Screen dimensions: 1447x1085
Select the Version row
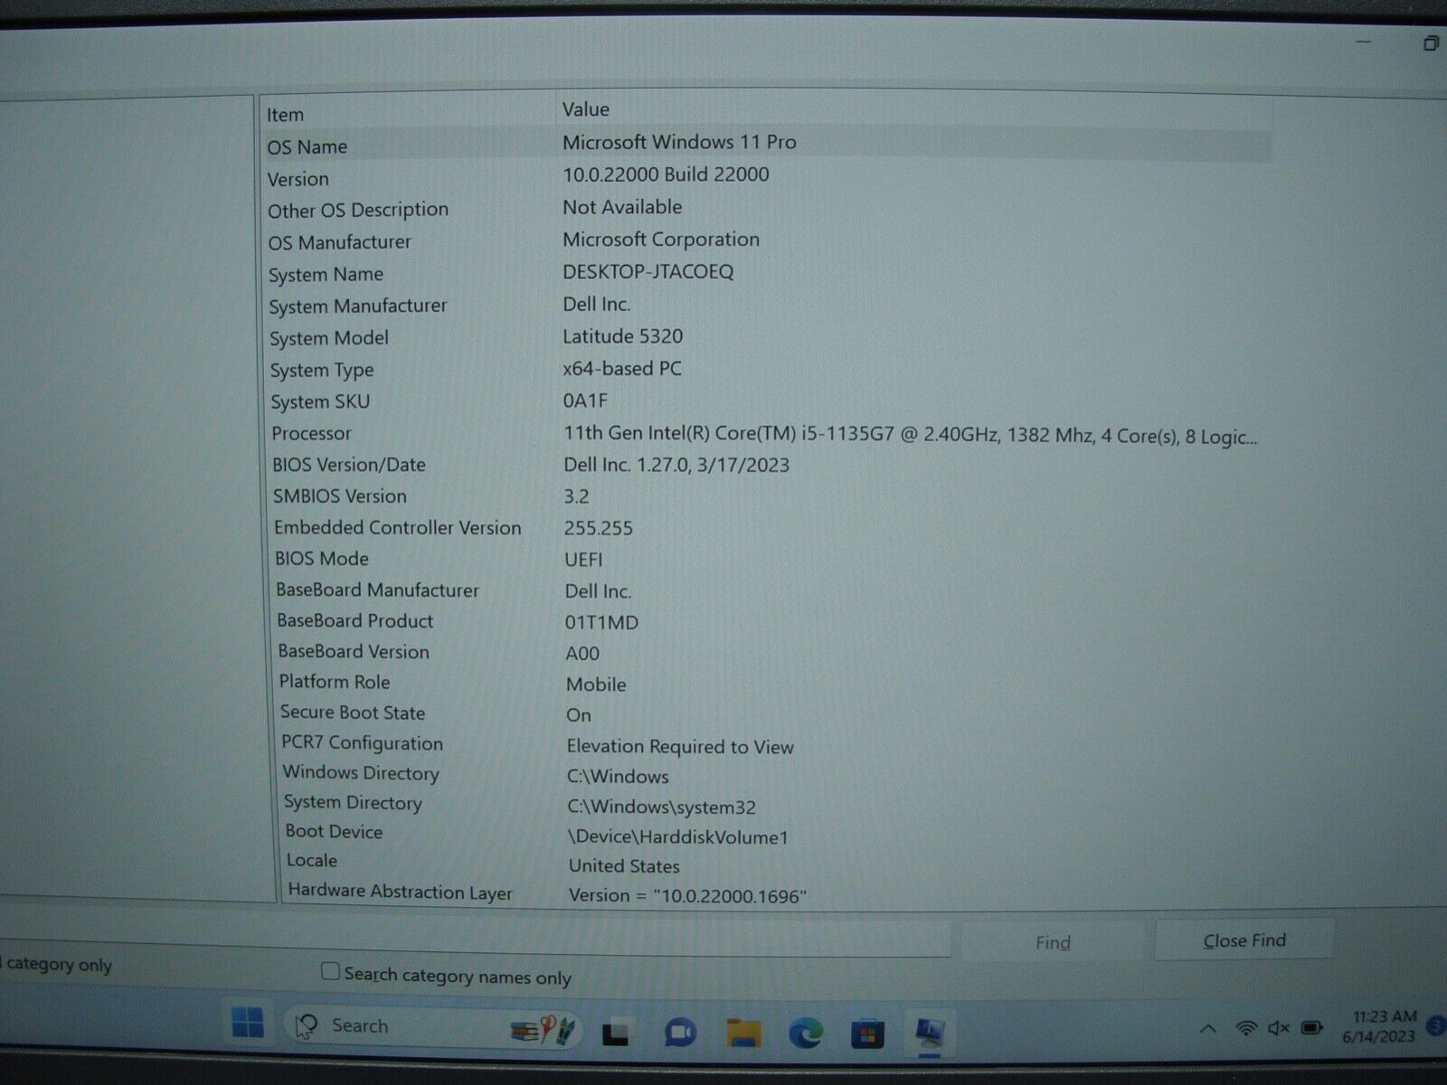click(x=767, y=176)
